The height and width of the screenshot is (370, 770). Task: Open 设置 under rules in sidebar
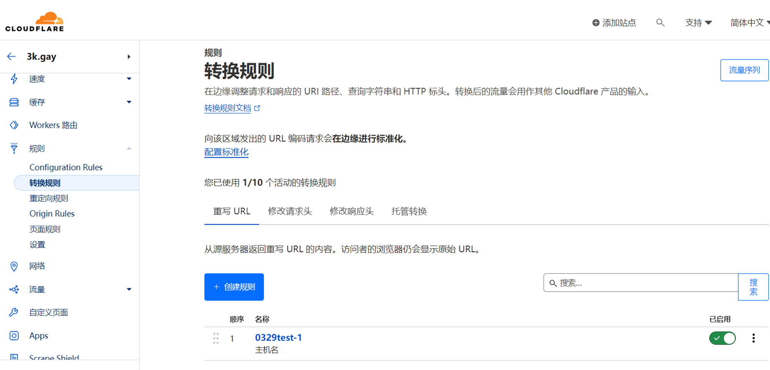point(37,245)
